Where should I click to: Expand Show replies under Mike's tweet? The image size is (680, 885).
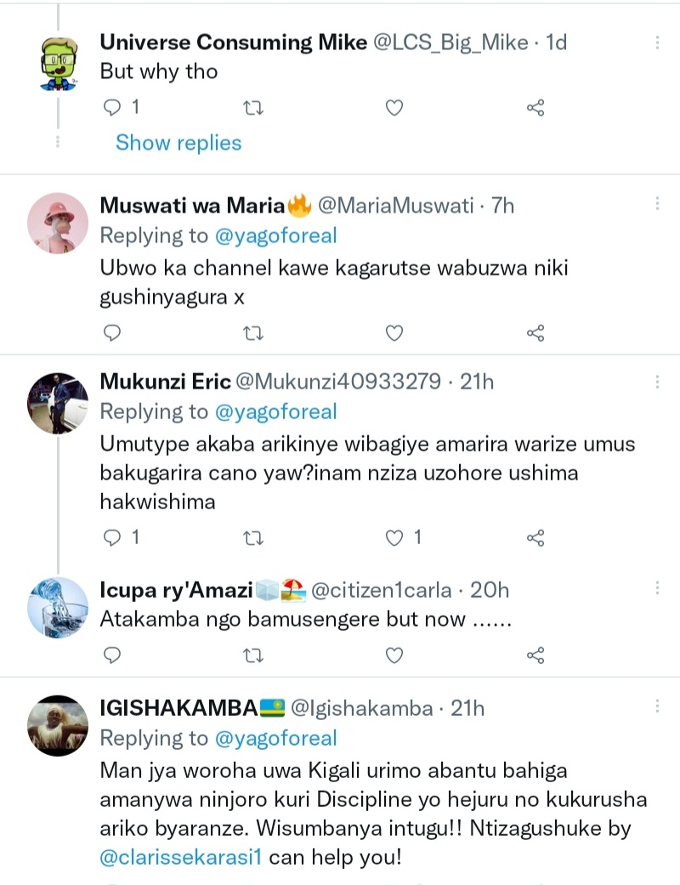[178, 143]
